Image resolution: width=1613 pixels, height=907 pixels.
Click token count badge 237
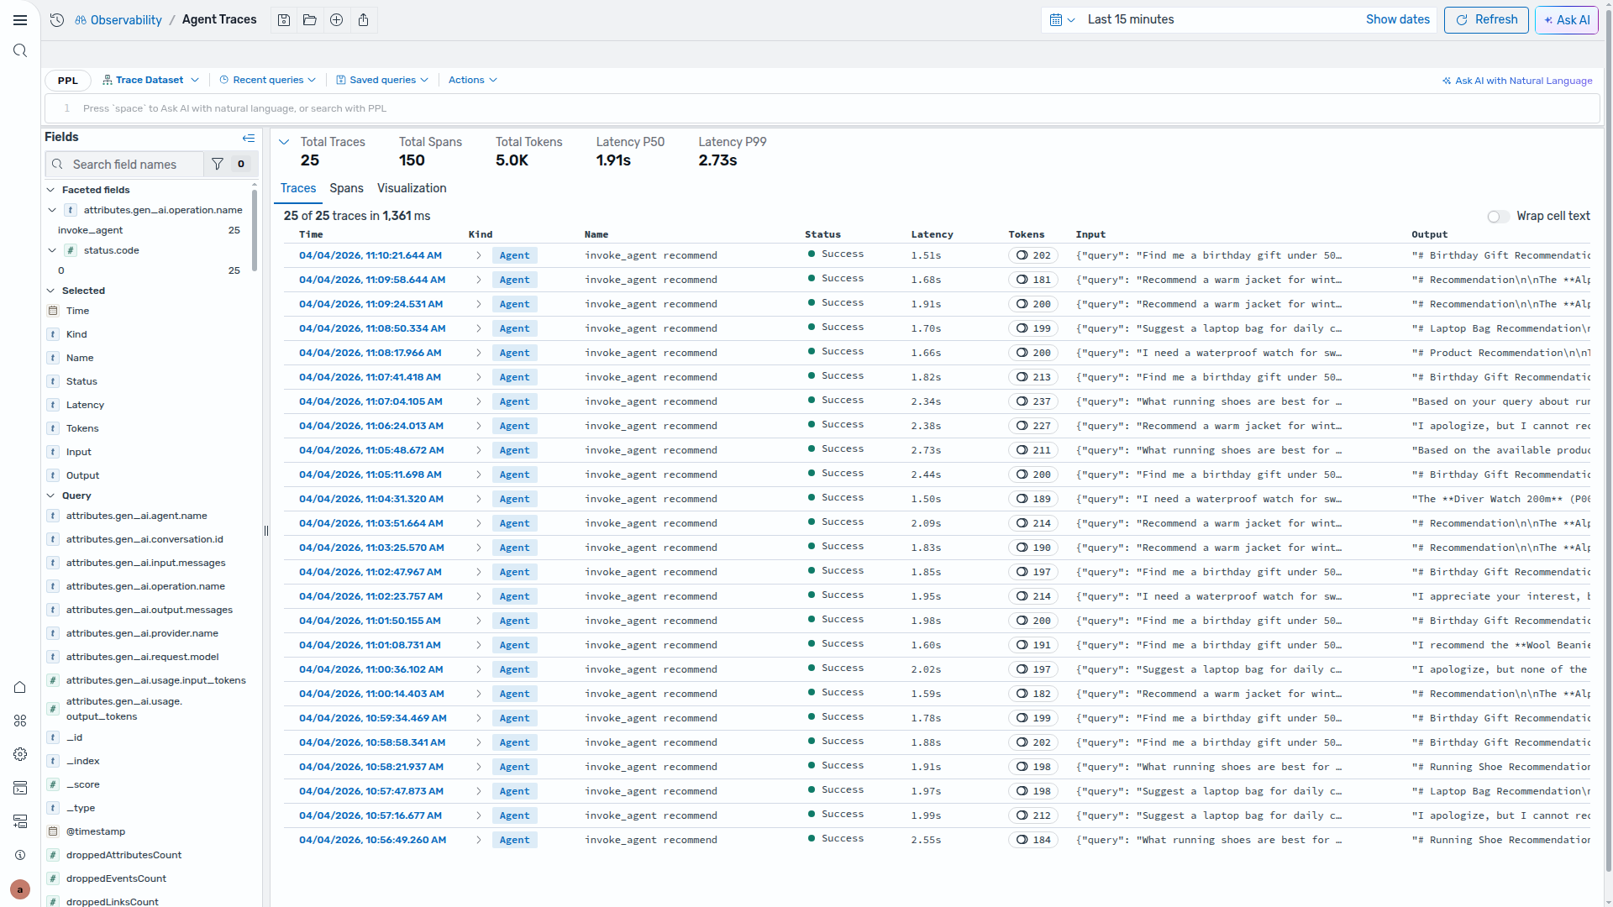(1033, 401)
